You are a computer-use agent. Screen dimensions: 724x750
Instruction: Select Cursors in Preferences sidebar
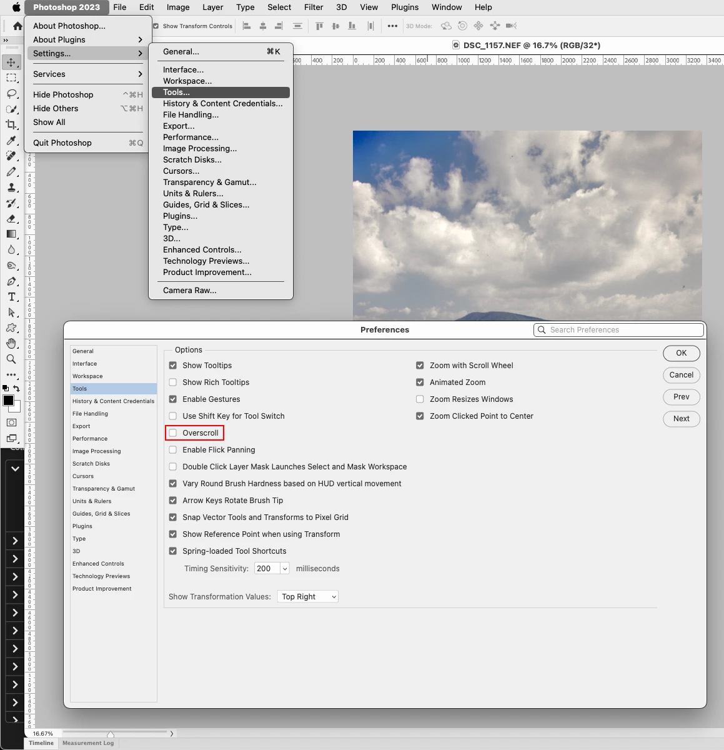pyautogui.click(x=113, y=476)
